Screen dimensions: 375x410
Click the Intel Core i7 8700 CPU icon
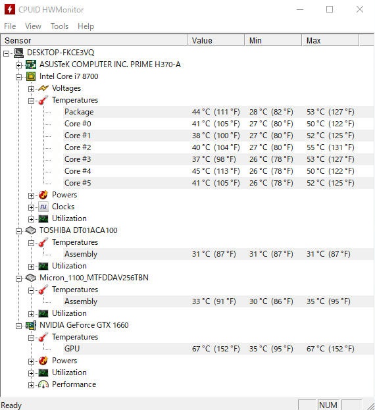31,76
